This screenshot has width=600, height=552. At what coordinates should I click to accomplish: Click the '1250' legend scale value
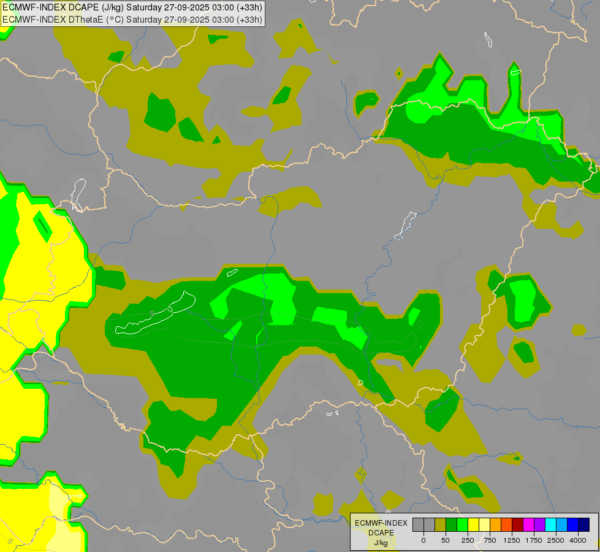[x=512, y=540]
